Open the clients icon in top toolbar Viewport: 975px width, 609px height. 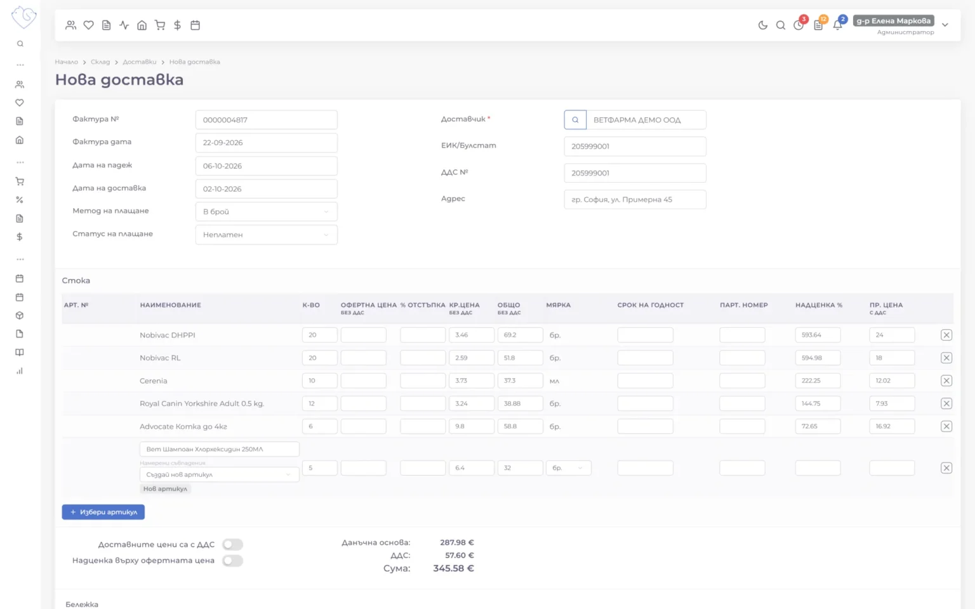coord(71,25)
